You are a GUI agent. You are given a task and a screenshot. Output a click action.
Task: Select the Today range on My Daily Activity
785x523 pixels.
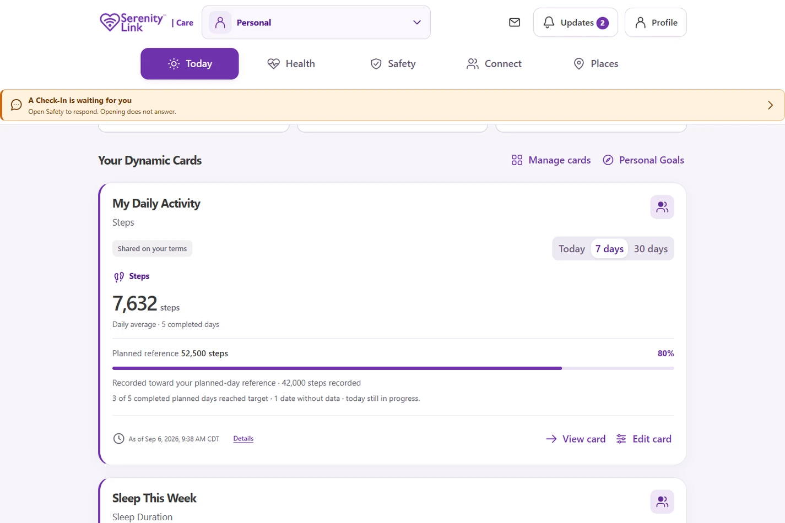[572, 249]
